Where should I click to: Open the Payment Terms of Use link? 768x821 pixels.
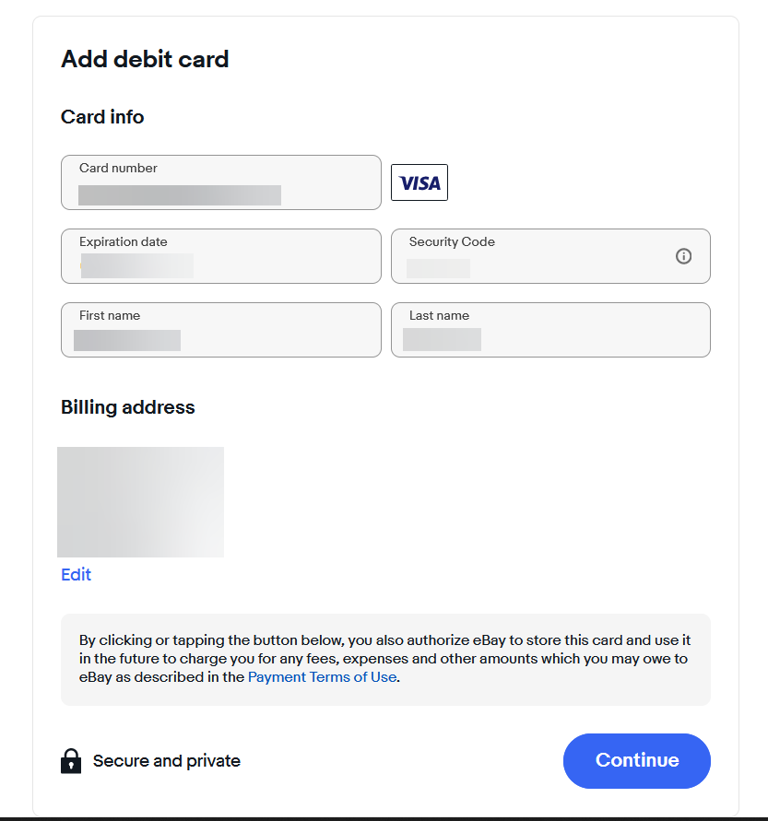[322, 676]
